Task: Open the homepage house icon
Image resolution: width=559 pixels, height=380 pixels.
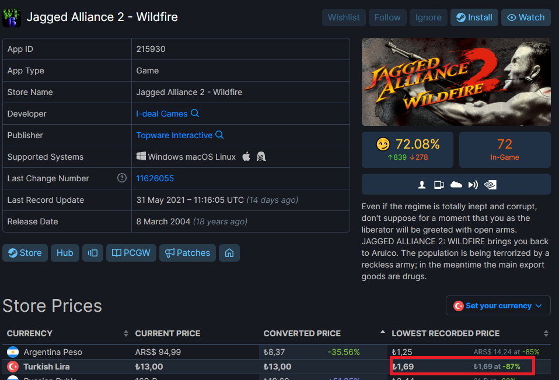Action: click(x=229, y=253)
